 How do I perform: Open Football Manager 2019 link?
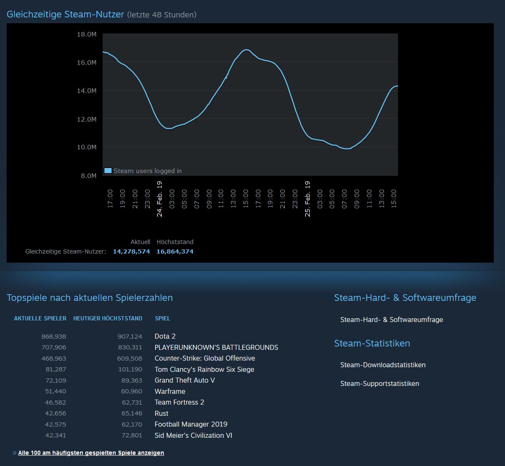point(191,424)
